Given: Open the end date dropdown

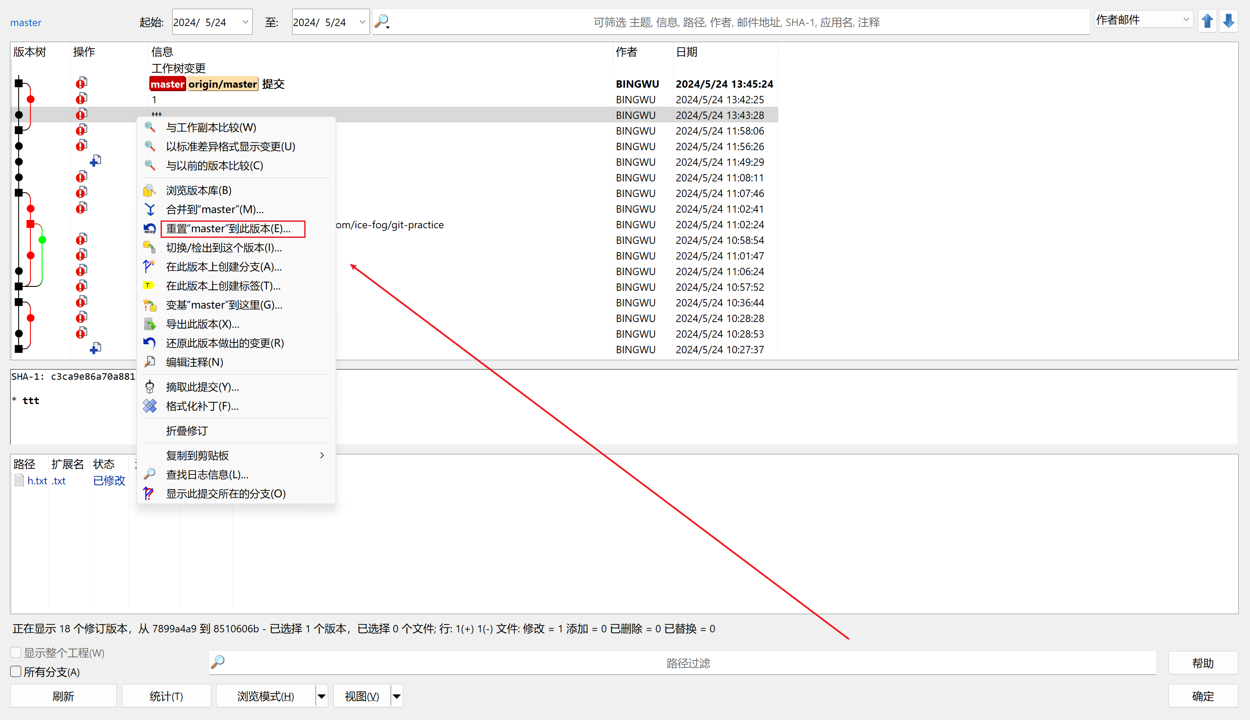Looking at the screenshot, I should coord(362,22).
